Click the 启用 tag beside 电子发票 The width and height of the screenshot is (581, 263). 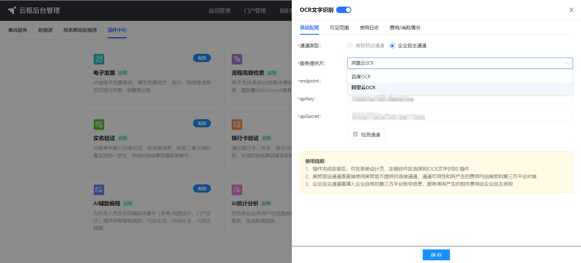[x=123, y=73]
